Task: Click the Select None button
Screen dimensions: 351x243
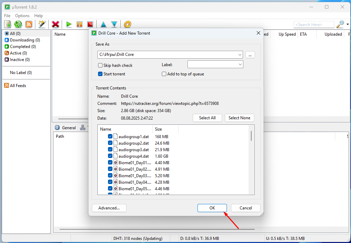Action: (x=239, y=118)
